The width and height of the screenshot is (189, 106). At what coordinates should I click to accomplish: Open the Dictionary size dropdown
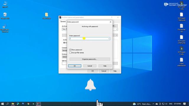(64, 57)
